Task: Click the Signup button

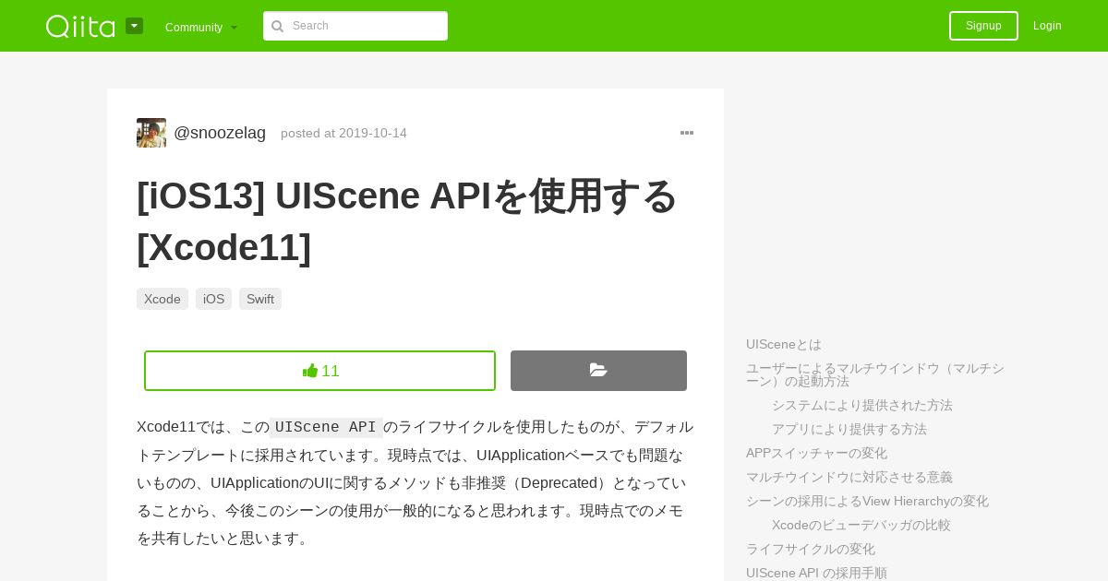Action: tap(983, 26)
